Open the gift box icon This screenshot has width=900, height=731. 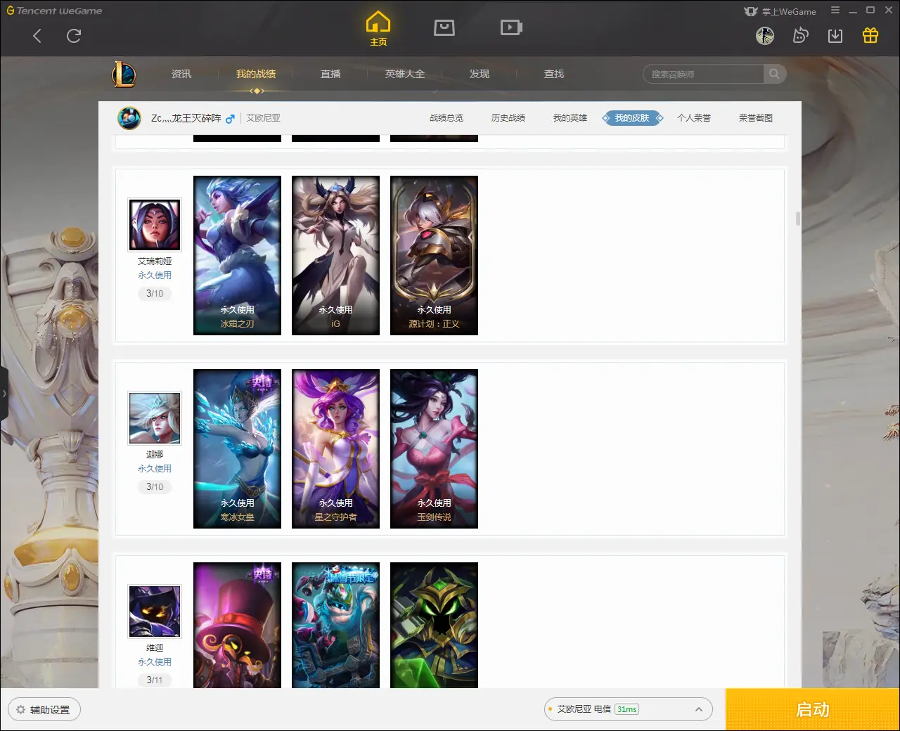pos(870,35)
